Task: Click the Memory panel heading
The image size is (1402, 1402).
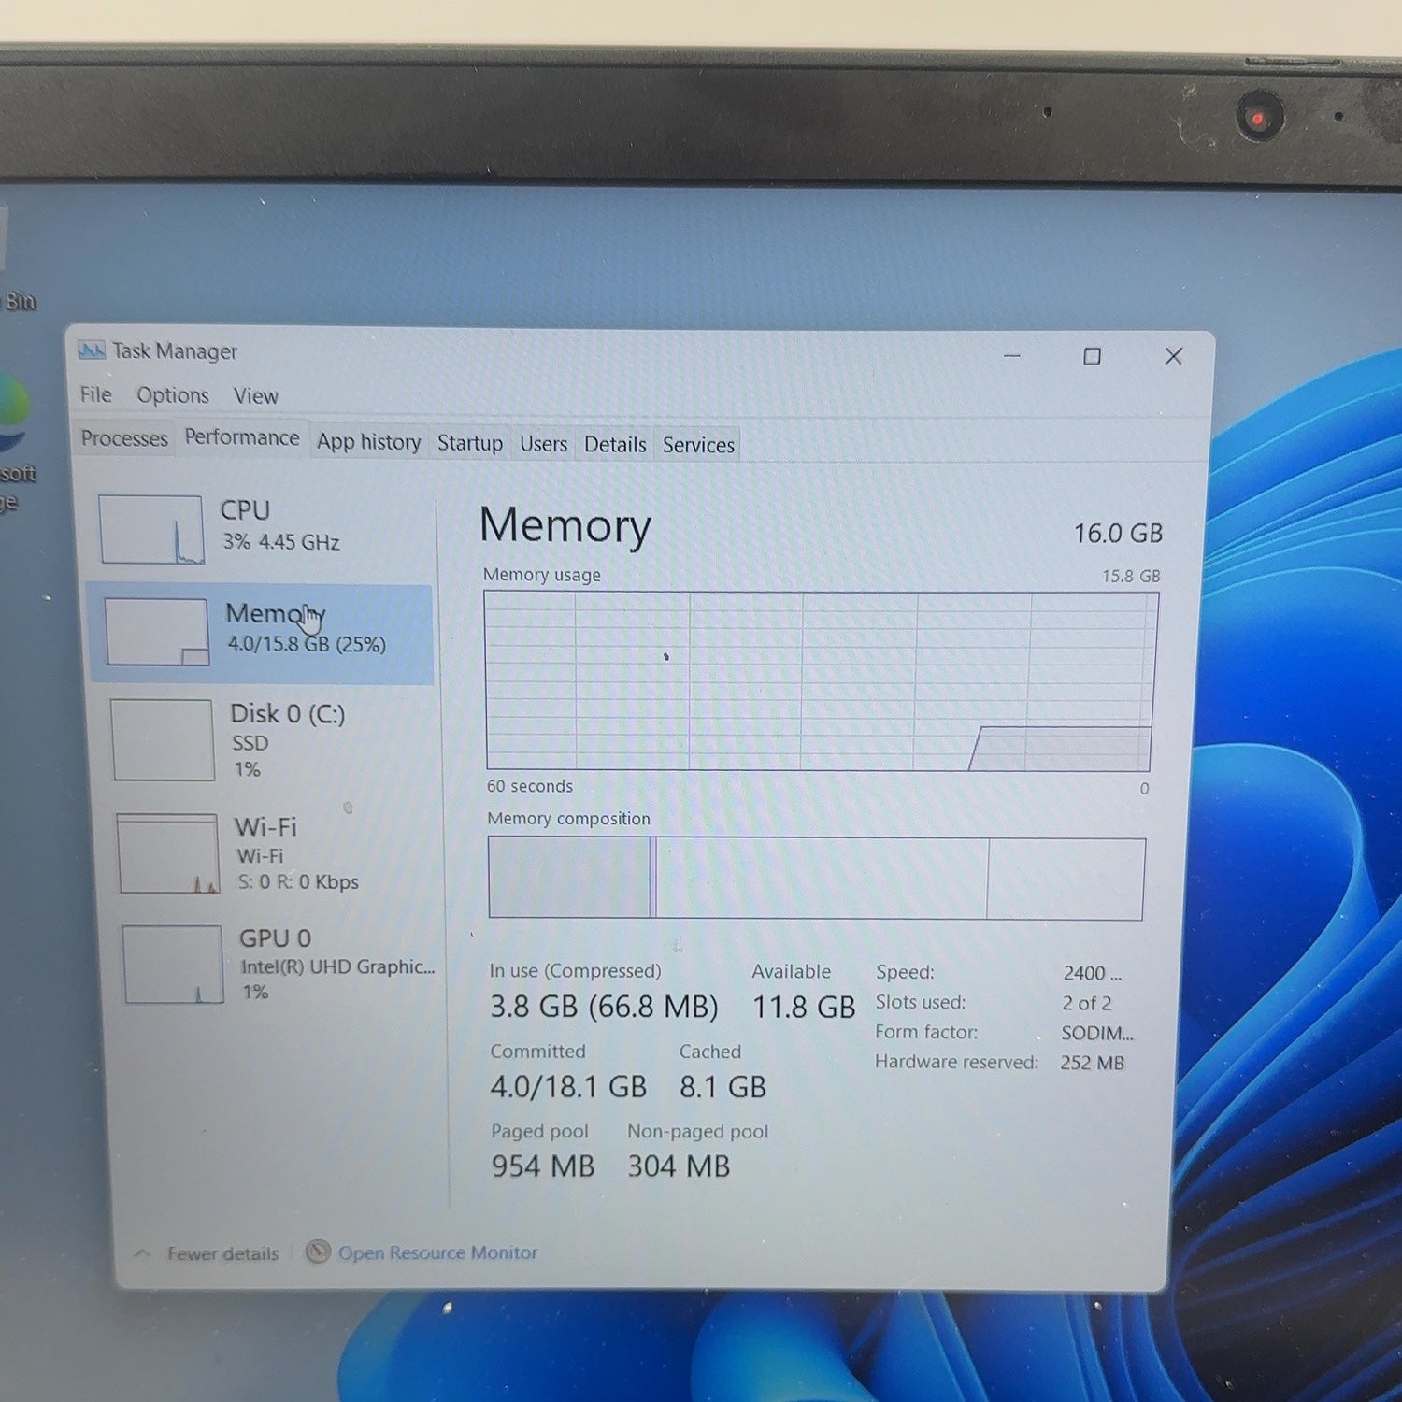Action: point(565,525)
